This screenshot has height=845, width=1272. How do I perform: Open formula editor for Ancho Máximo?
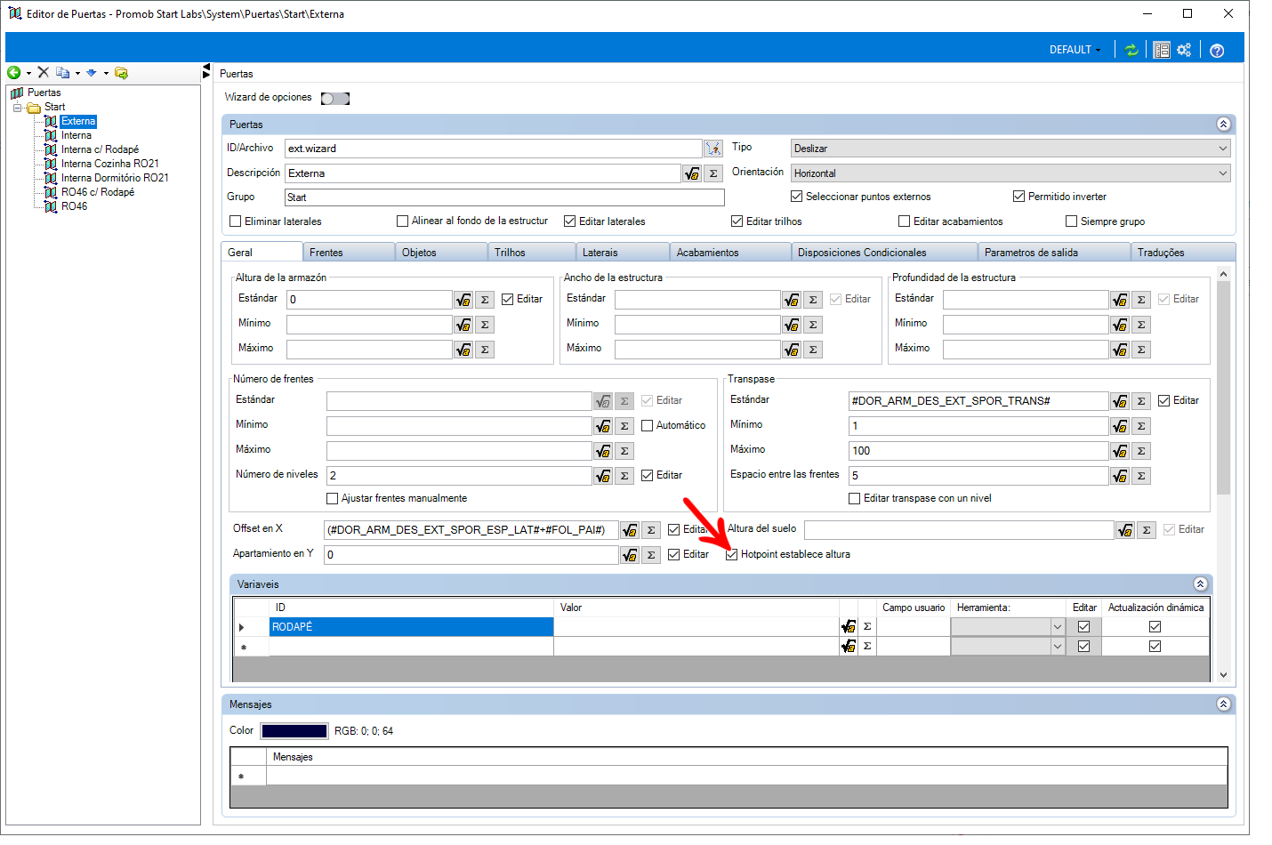792,350
